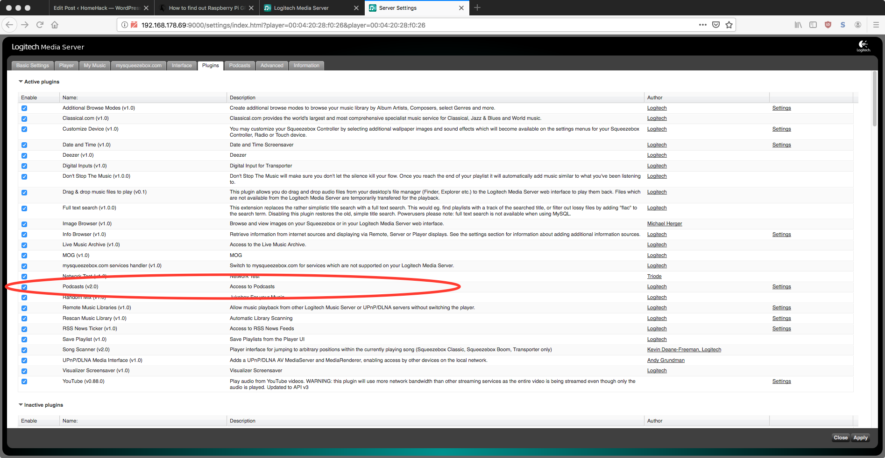Open the Basic Settings tab
The height and width of the screenshot is (458, 885).
33,66
